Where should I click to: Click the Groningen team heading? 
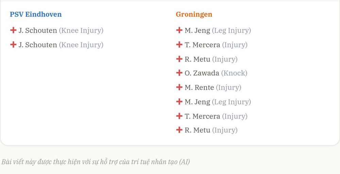[194, 15]
